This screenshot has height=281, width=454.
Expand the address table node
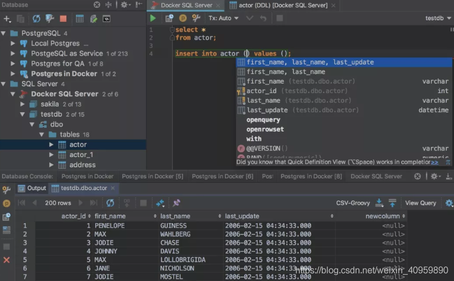point(51,165)
